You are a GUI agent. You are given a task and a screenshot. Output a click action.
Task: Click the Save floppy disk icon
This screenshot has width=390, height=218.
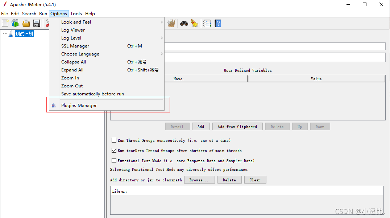pyautogui.click(x=37, y=23)
